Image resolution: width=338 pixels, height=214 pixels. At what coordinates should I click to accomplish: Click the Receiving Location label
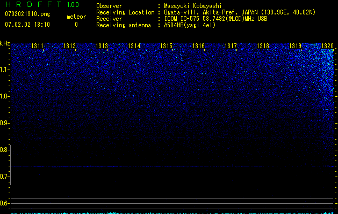(x=125, y=12)
